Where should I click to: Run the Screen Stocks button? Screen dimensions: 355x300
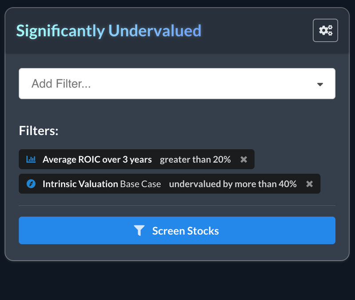[177, 230]
